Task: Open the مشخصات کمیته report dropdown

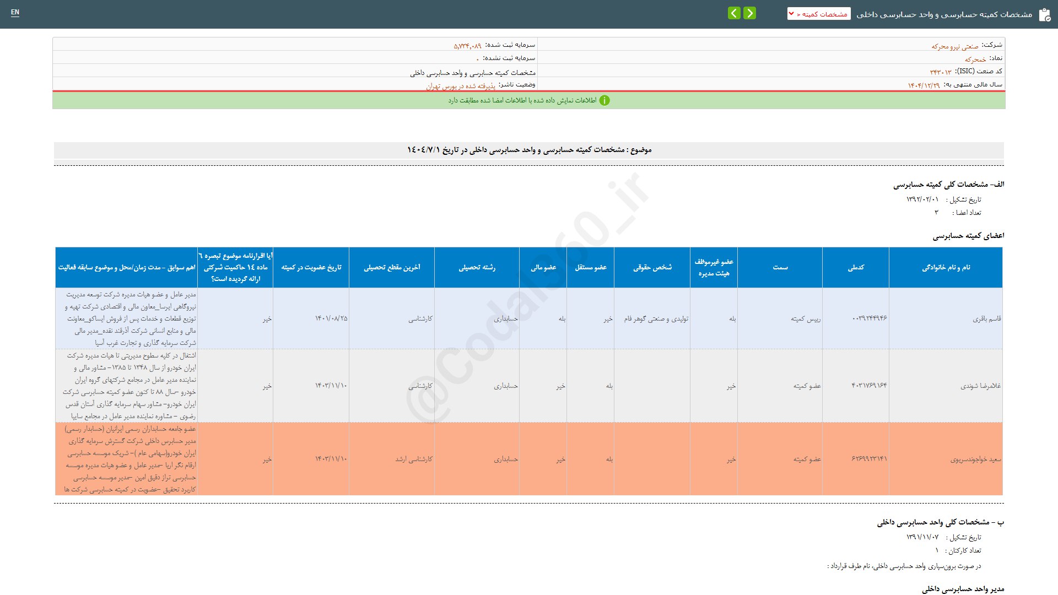Action: [x=819, y=14]
